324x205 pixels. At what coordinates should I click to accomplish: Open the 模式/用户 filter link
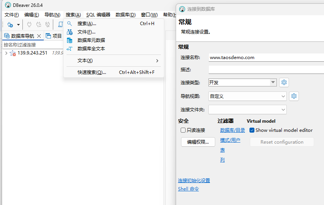(x=230, y=140)
